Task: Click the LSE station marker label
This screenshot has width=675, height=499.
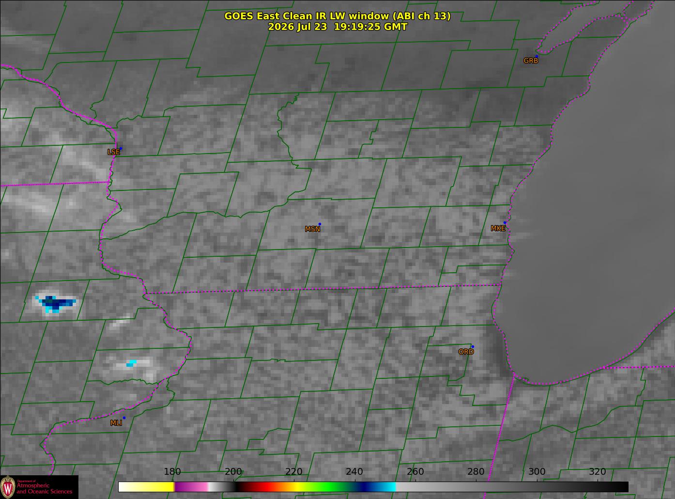Action: coord(113,152)
